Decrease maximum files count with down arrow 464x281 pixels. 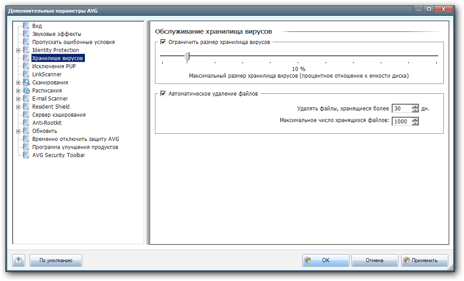point(415,123)
